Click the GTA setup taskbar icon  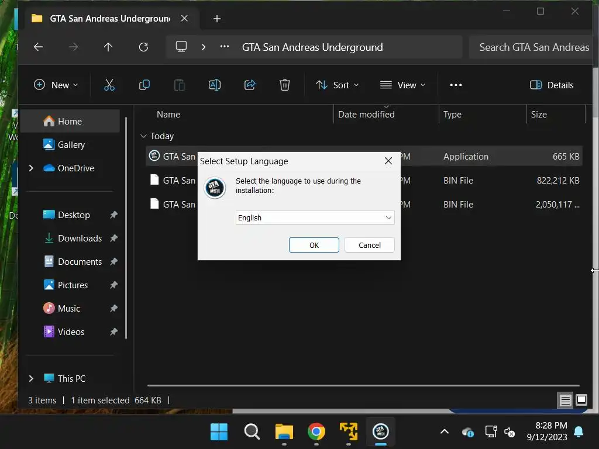tap(380, 432)
